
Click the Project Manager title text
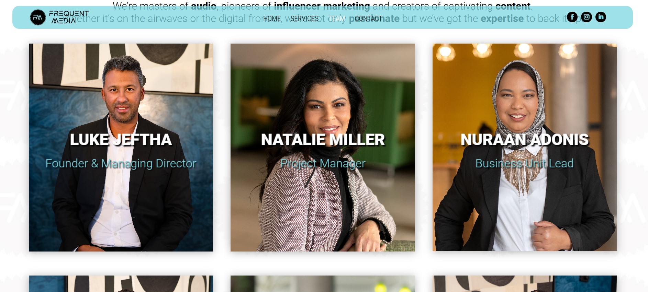(x=323, y=164)
